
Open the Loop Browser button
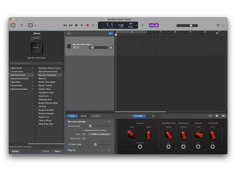point(223,25)
